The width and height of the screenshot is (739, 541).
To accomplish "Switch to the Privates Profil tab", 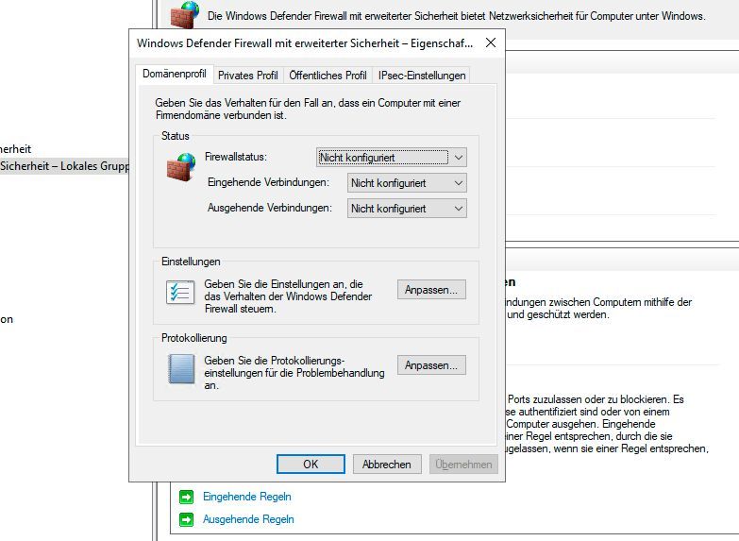I will click(x=248, y=76).
